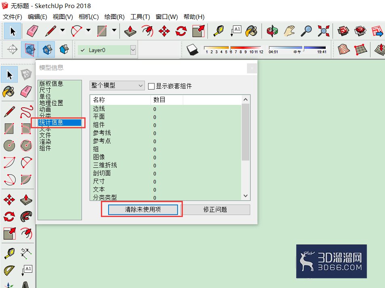
Task: Click the statistics list scrollbar down arrow
Action: point(245,196)
